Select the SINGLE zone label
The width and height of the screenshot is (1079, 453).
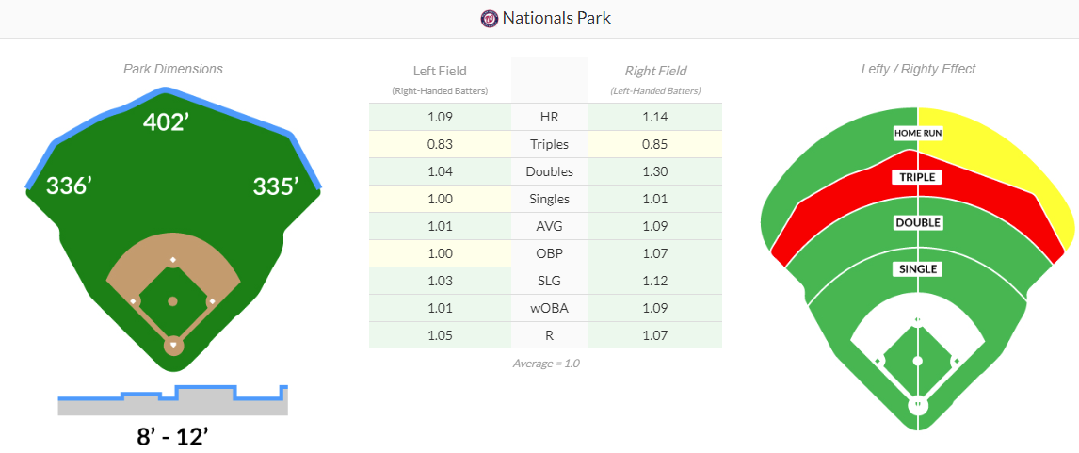[x=918, y=269]
